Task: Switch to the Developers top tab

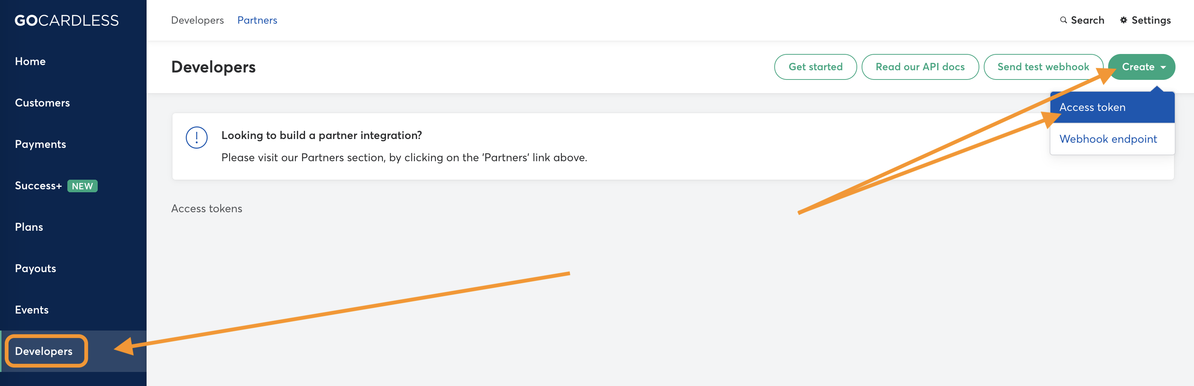Action: [x=197, y=20]
